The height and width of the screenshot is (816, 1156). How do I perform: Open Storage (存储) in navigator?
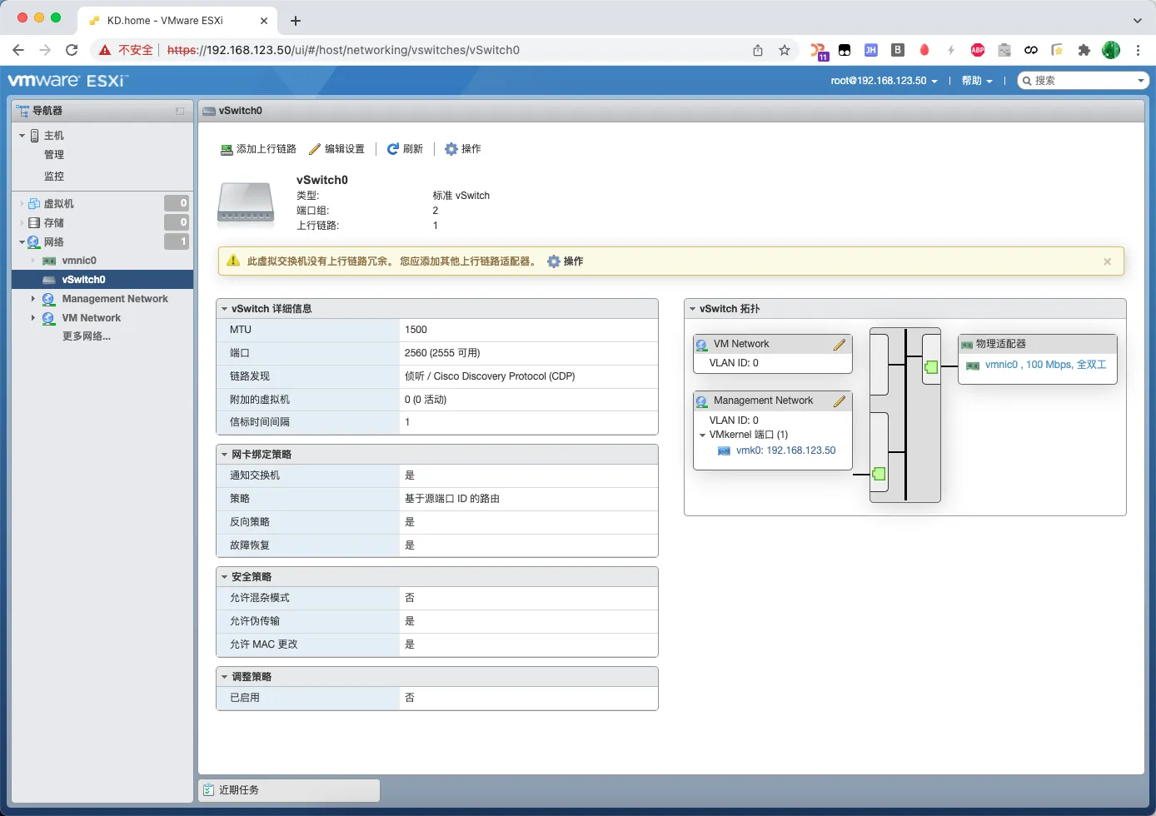(54, 223)
